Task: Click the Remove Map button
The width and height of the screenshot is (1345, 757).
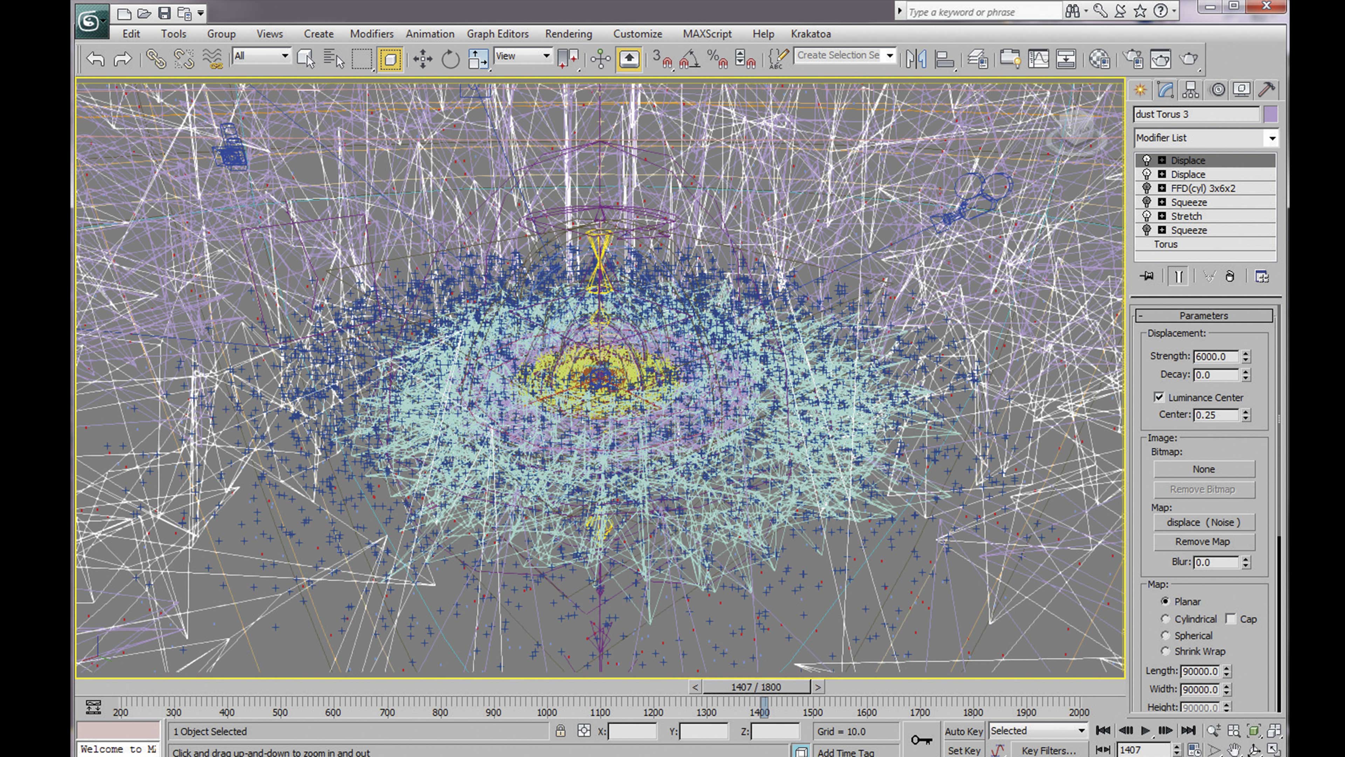Action: [x=1203, y=542]
